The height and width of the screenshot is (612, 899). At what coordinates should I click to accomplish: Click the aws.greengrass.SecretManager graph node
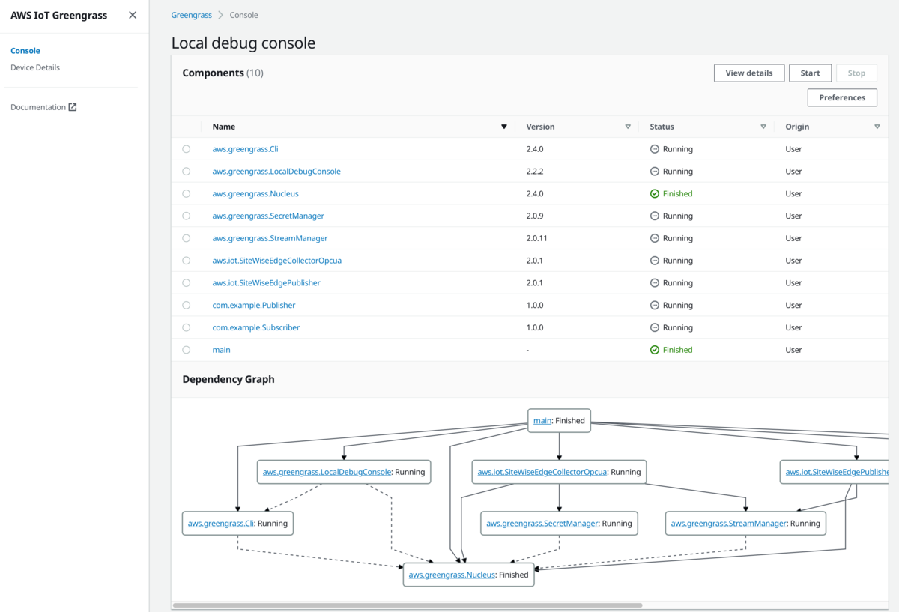[559, 523]
